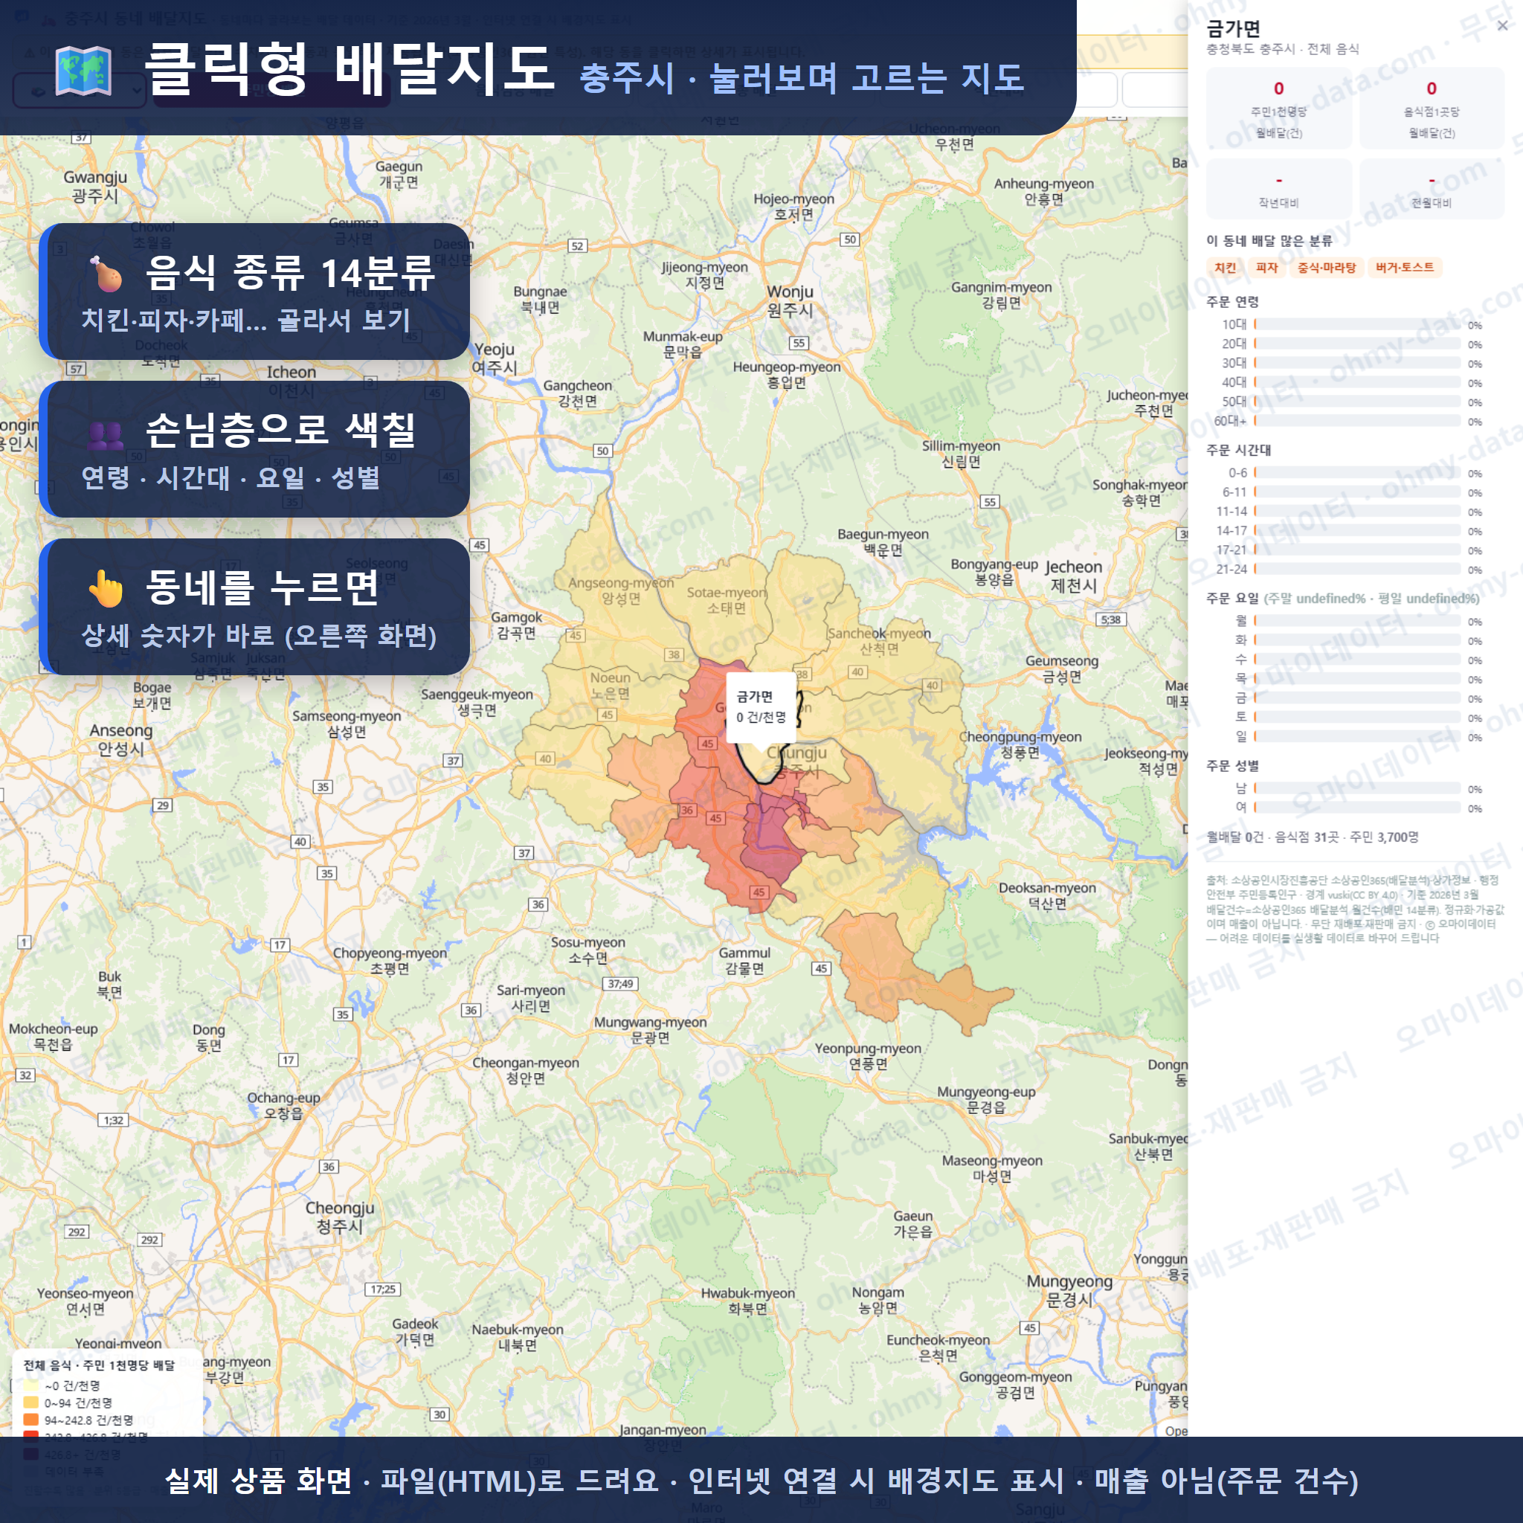The width and height of the screenshot is (1523, 1523).
Task: Click the 0~94 건/천명 legend swatch
Action: click(x=31, y=1403)
